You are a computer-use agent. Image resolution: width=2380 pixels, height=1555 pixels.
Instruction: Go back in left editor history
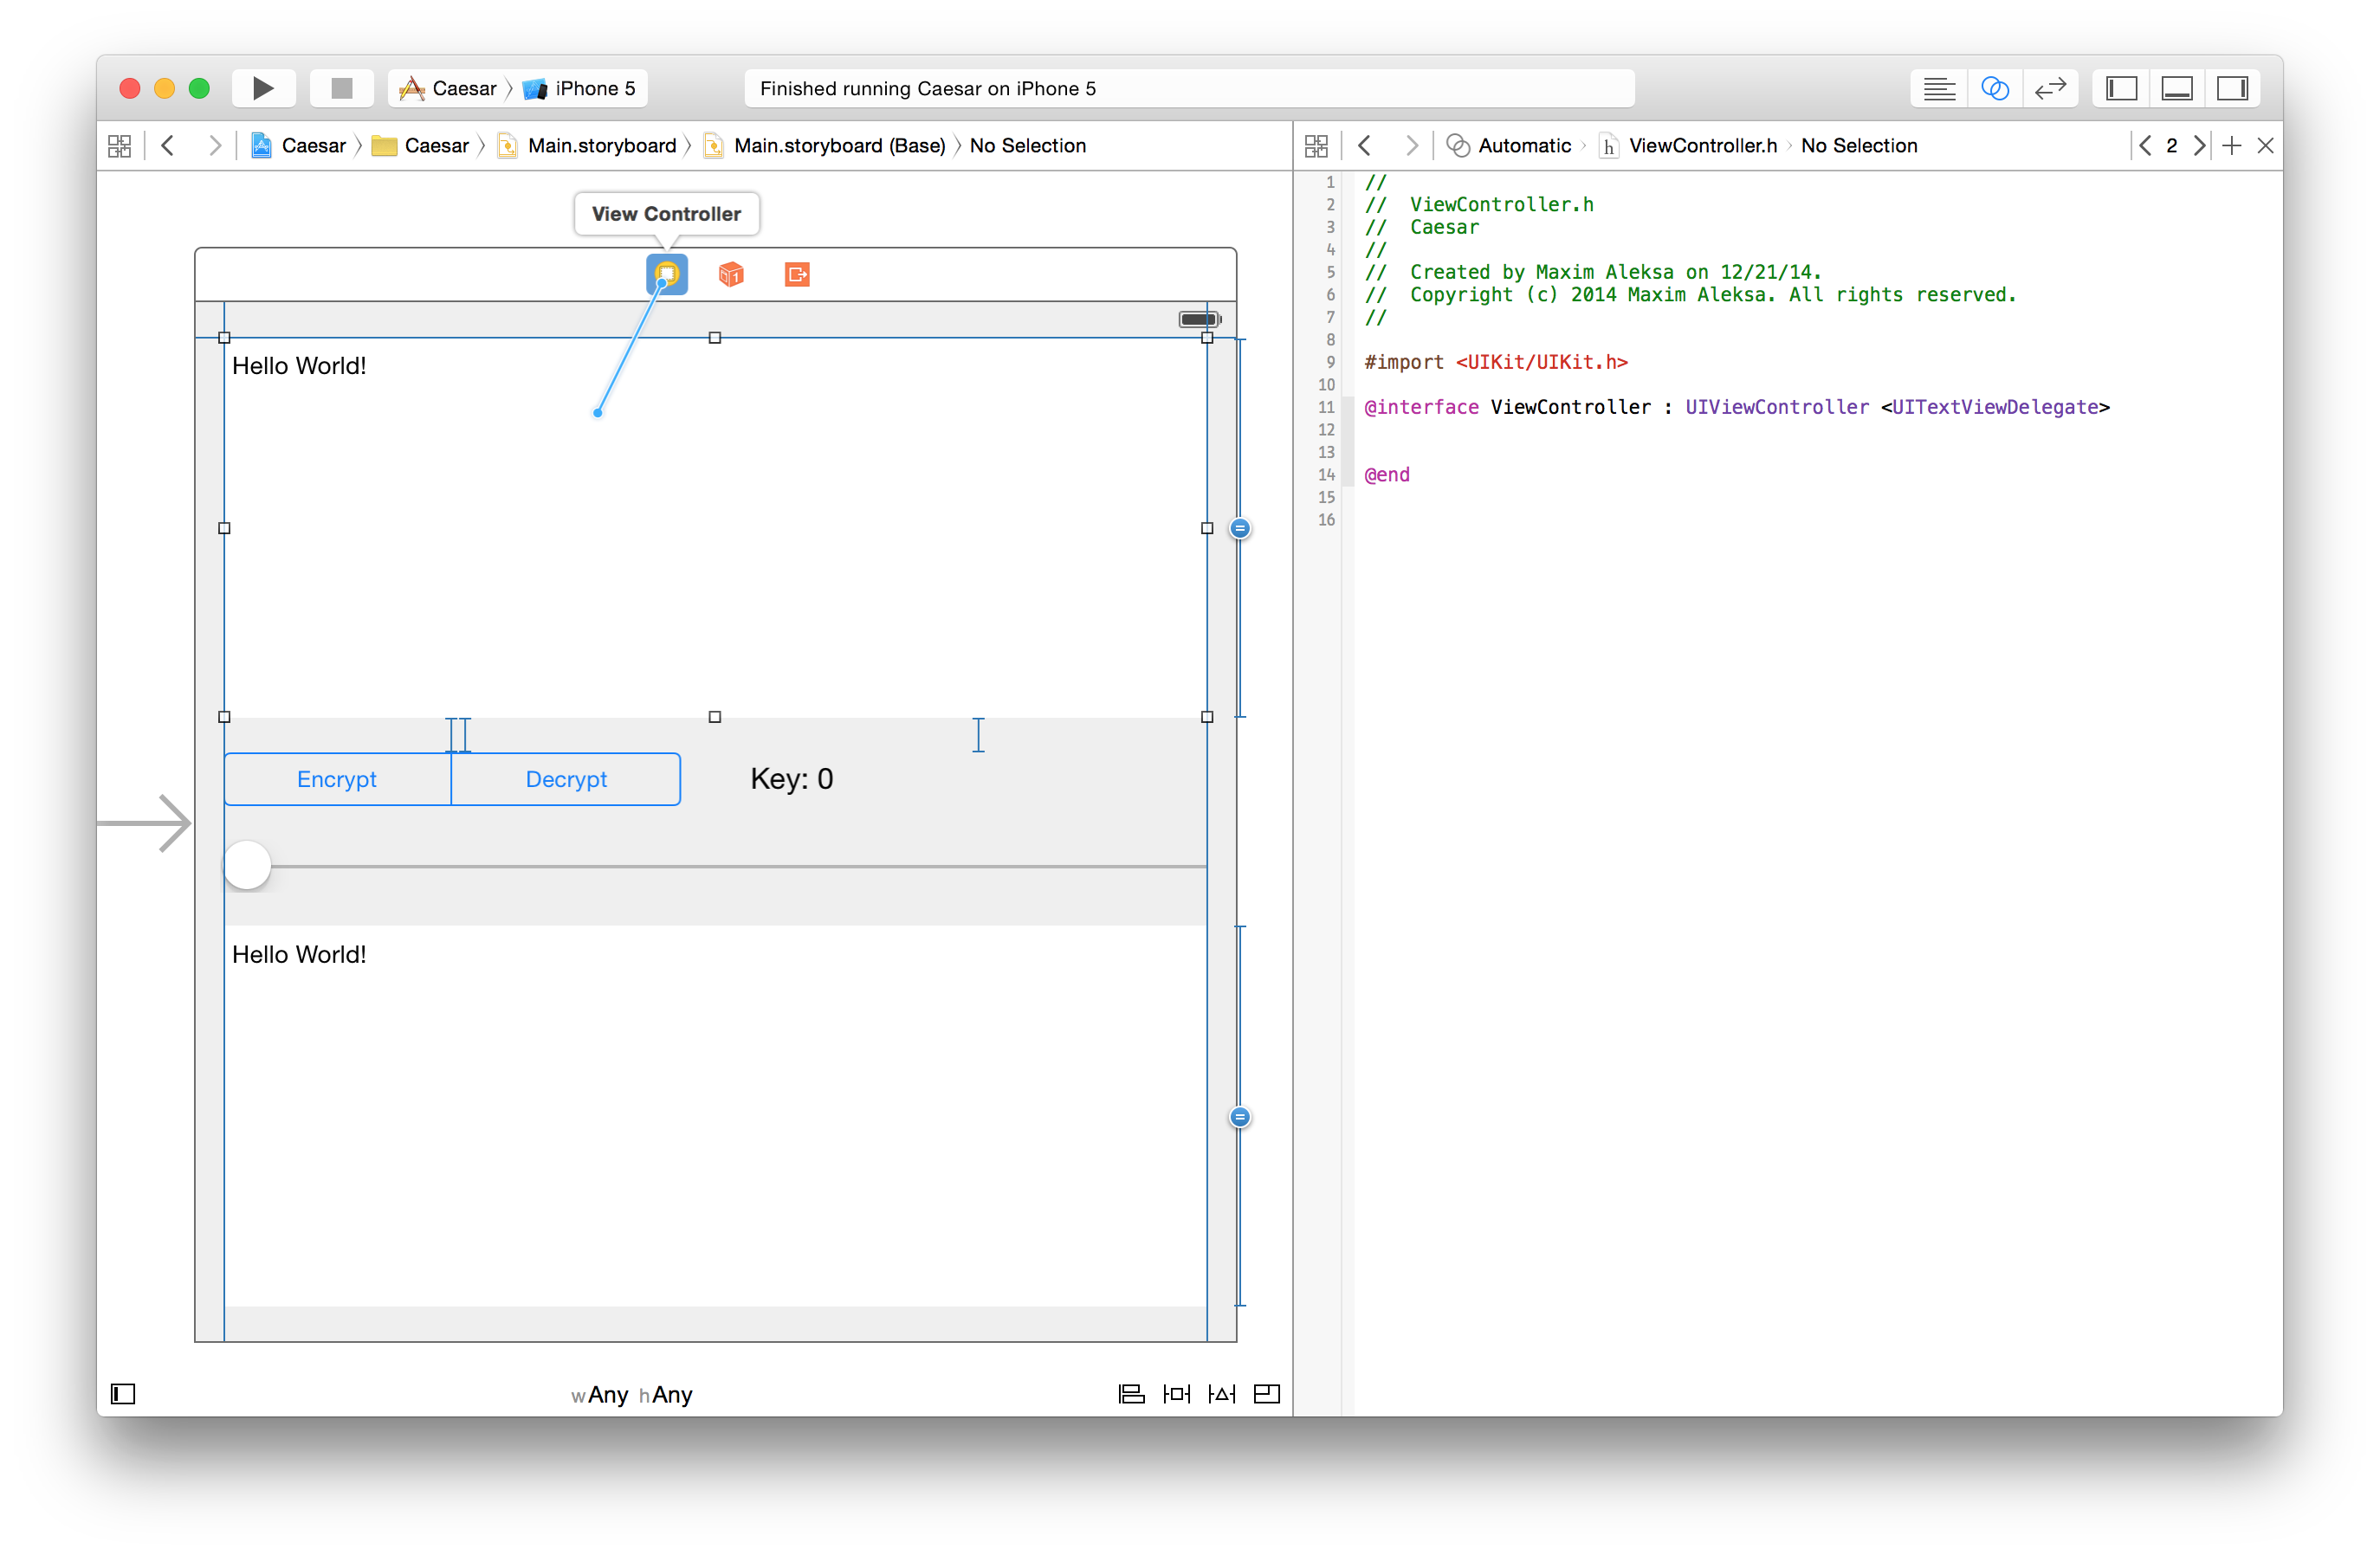tap(168, 146)
